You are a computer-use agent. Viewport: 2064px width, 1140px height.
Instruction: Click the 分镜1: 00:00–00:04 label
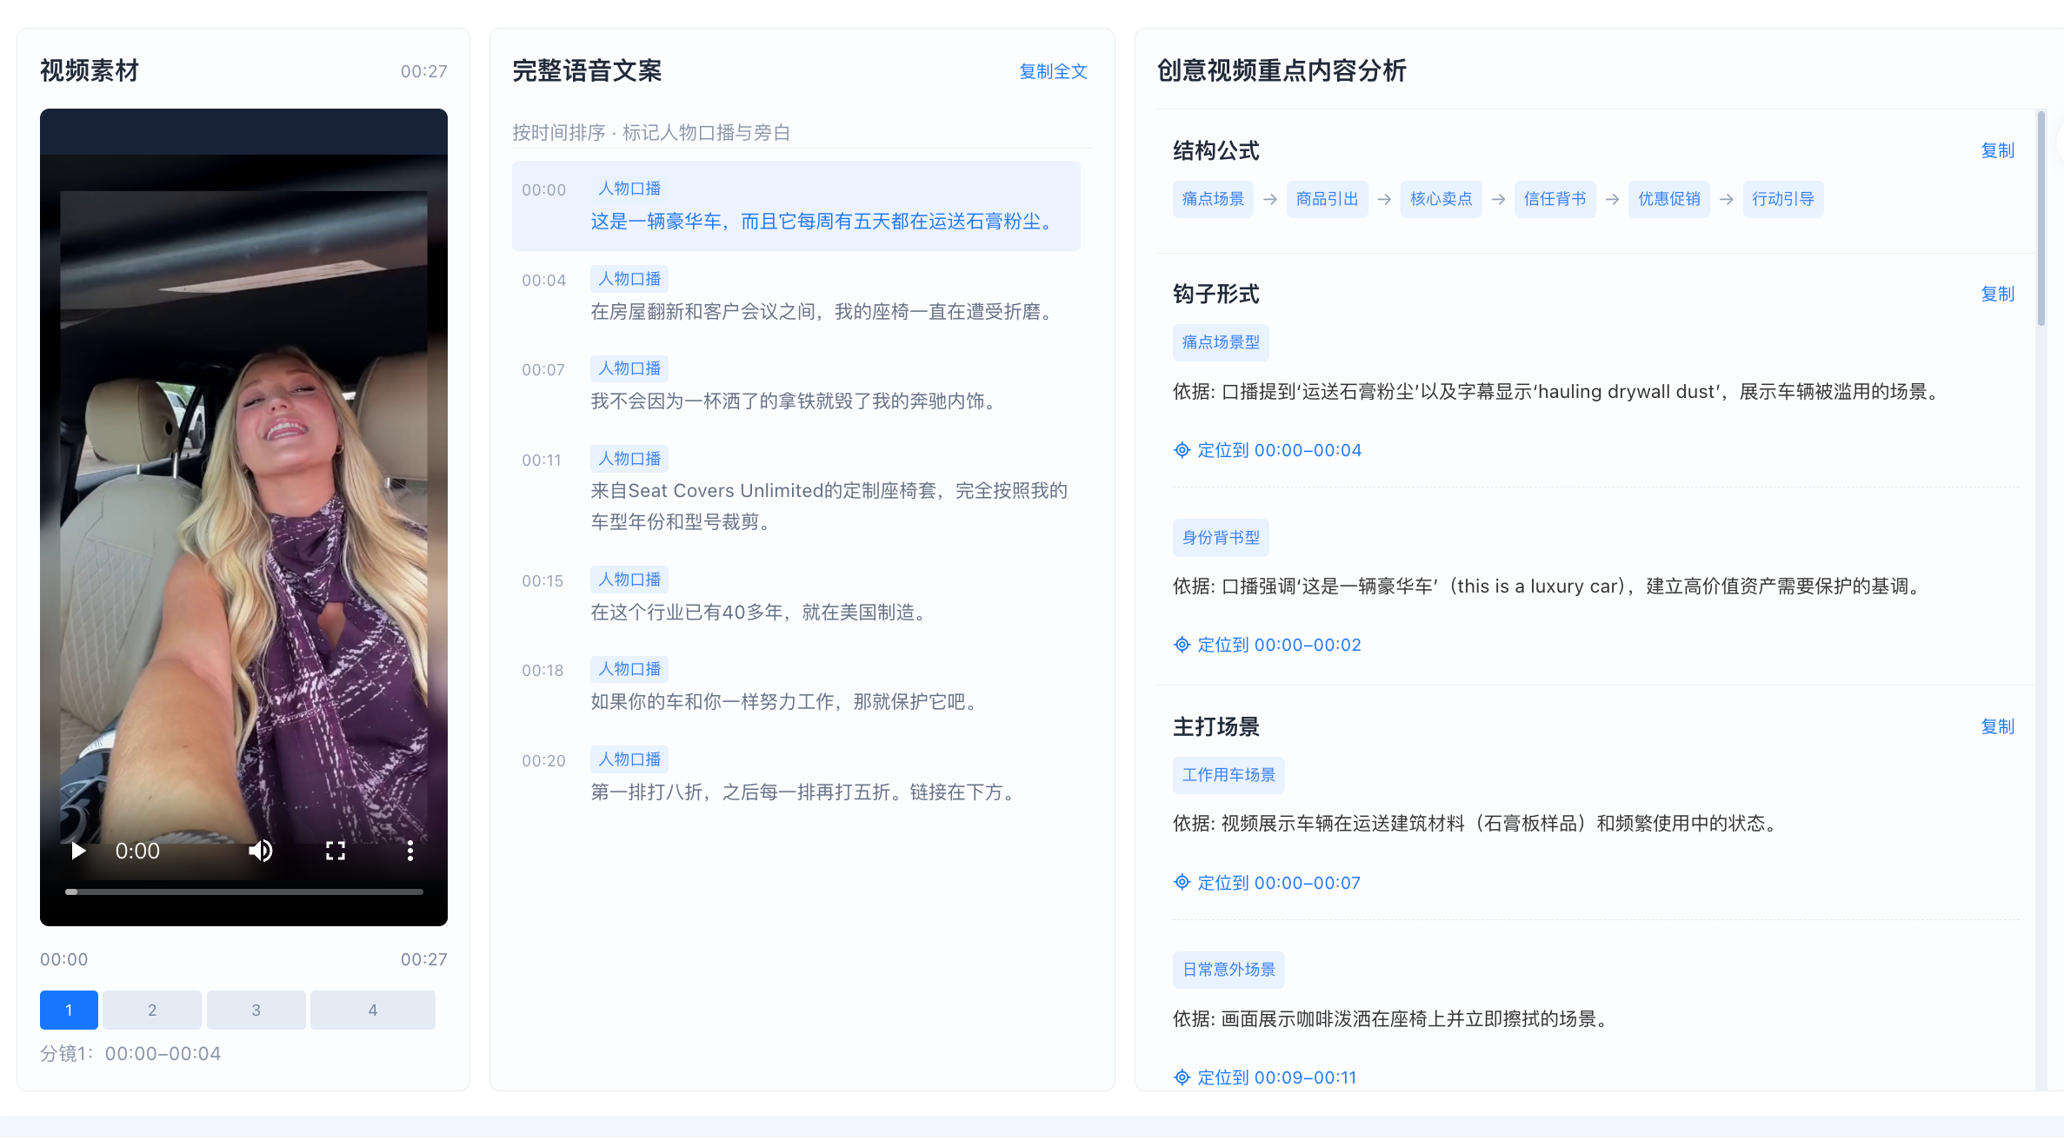coord(130,1053)
